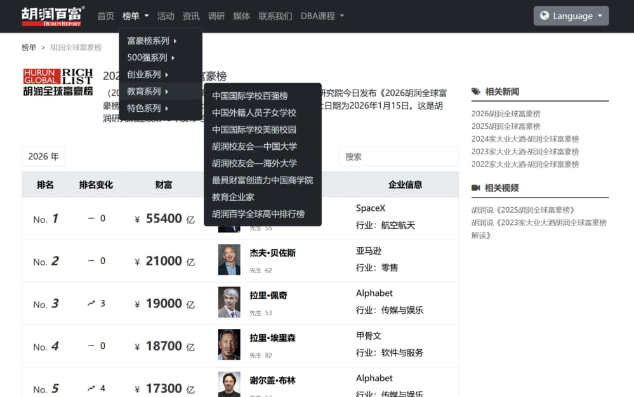The width and height of the screenshot is (634, 397).
Task: Click the wealth value 21000 亿
Action: [164, 261]
